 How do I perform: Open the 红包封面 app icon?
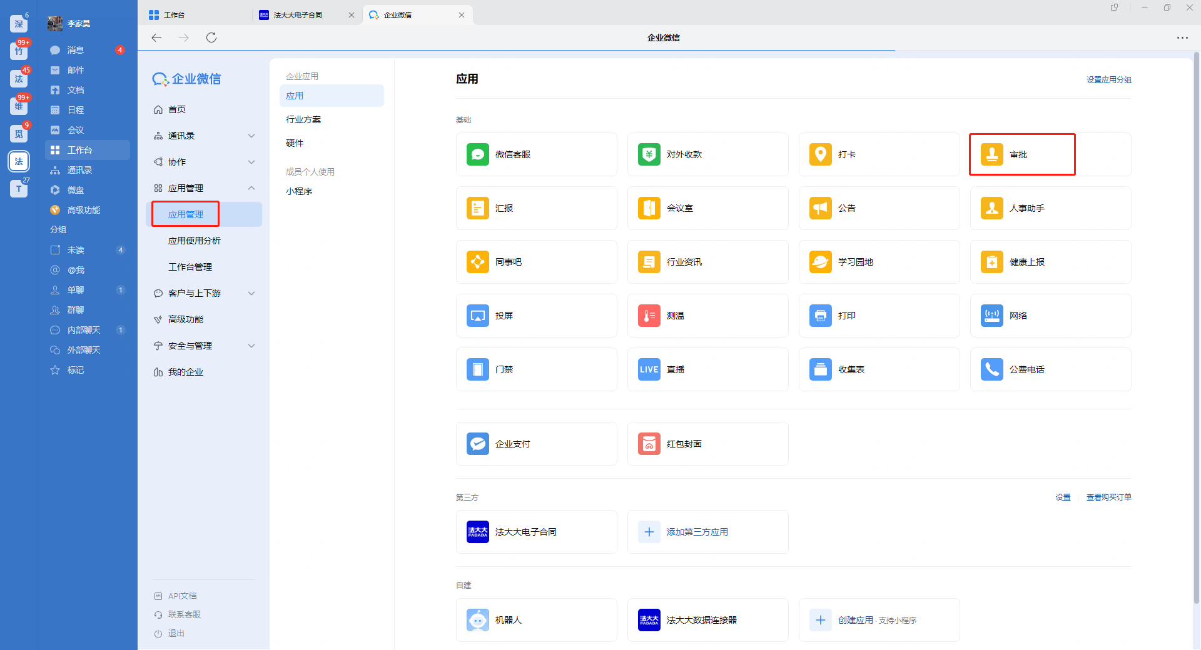click(x=649, y=444)
